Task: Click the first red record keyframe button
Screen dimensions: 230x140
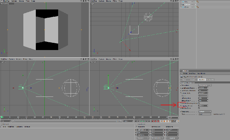Action: [x=153, y=121]
